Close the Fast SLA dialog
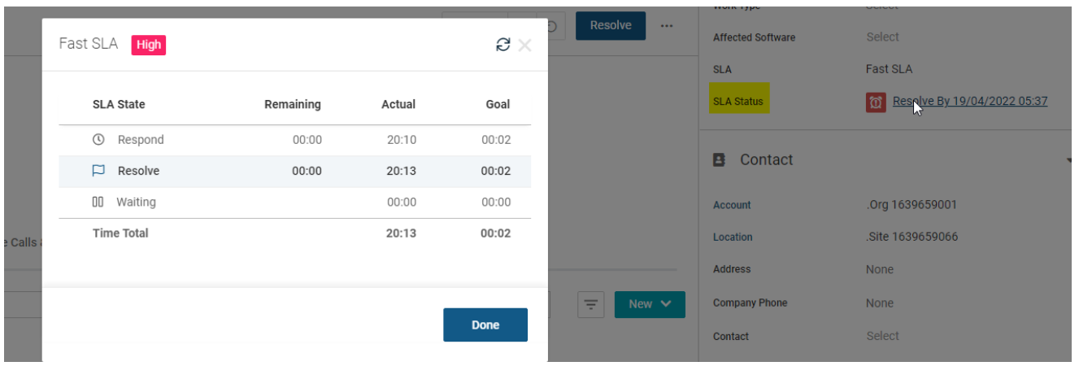Screen dimensions: 1079x366 click(x=525, y=45)
